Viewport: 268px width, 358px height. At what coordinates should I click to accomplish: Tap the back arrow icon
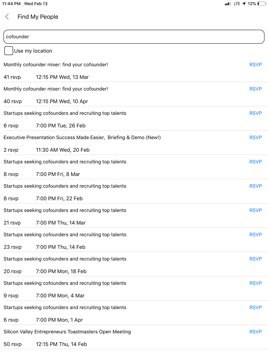pos(7,17)
